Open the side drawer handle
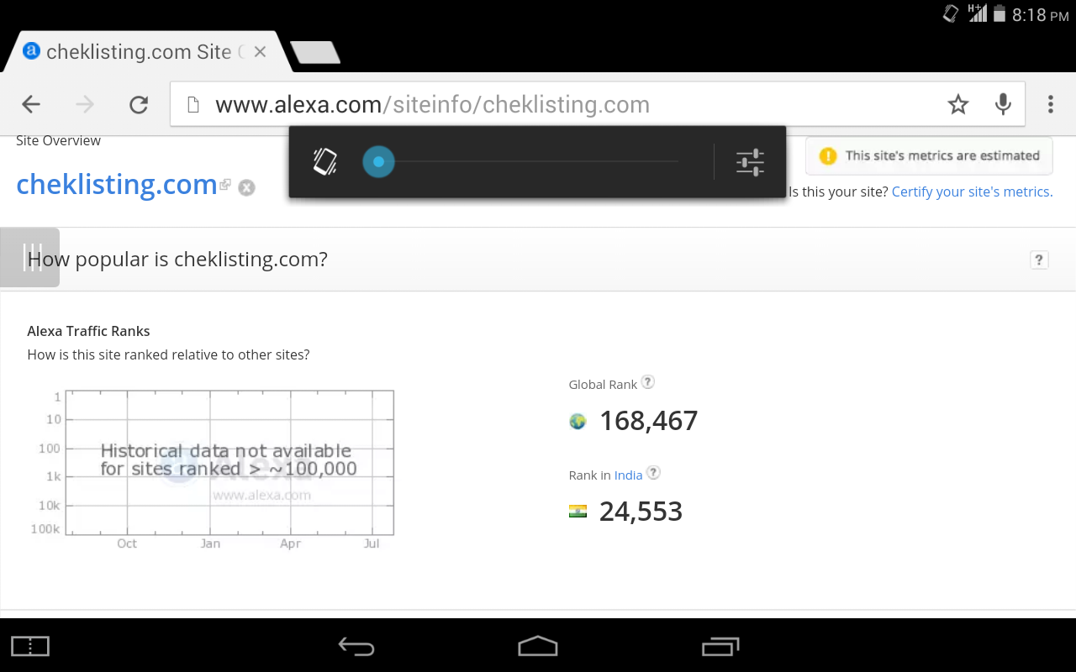1076x672 pixels. [29, 257]
